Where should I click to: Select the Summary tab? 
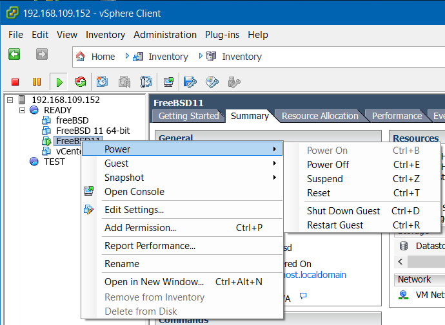(250, 116)
